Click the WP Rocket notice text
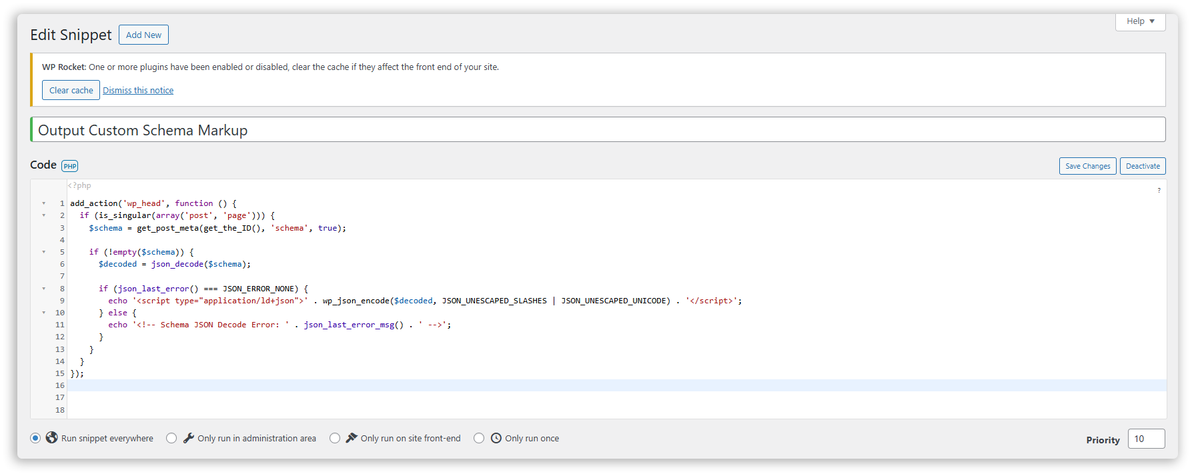Screen dimensions: 1192x476 [x=270, y=67]
